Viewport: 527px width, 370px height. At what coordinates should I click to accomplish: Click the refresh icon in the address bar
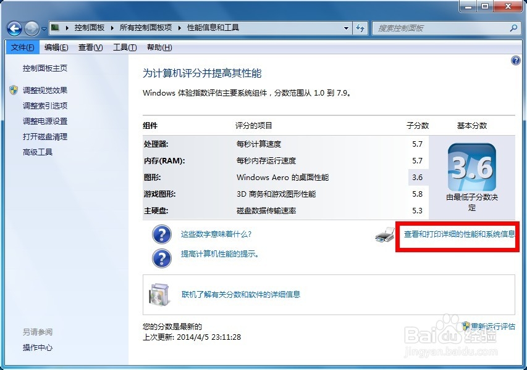pos(361,28)
